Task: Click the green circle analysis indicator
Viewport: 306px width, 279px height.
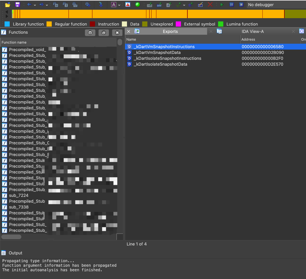Action: [137, 5]
